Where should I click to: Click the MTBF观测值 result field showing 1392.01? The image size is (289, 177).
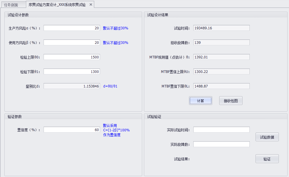221,57
